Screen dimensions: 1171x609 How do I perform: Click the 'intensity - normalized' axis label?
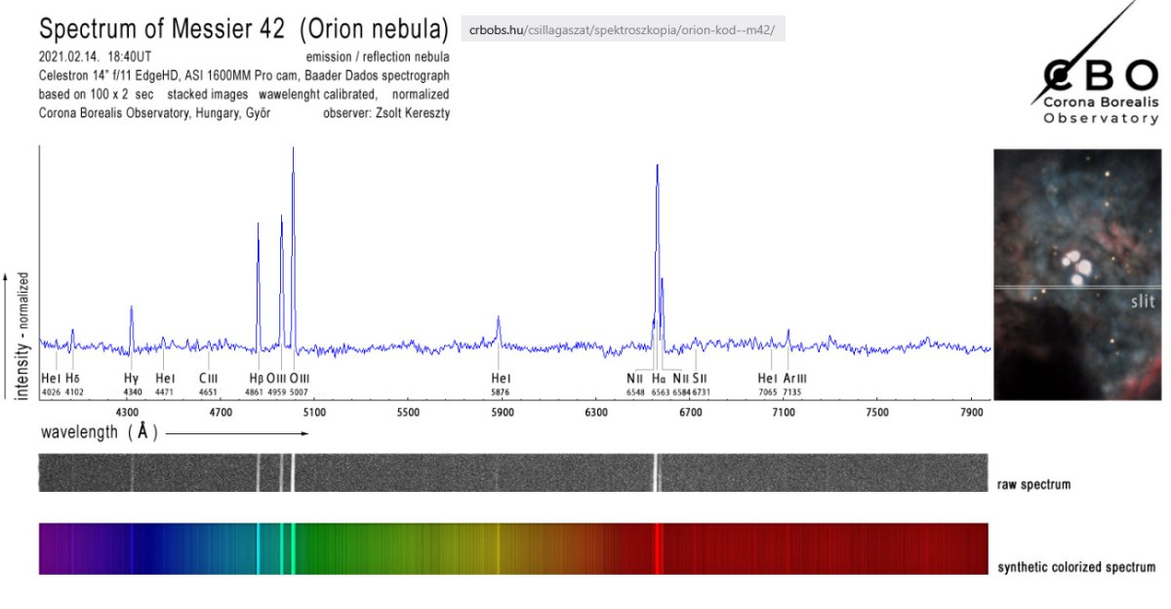click(22, 337)
